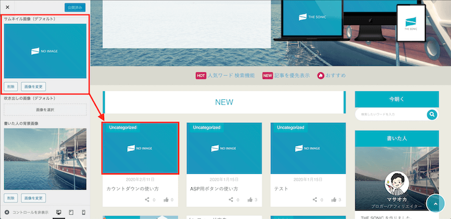Click share icon on テスト post
This screenshot has width=451, height=219.
[314, 200]
